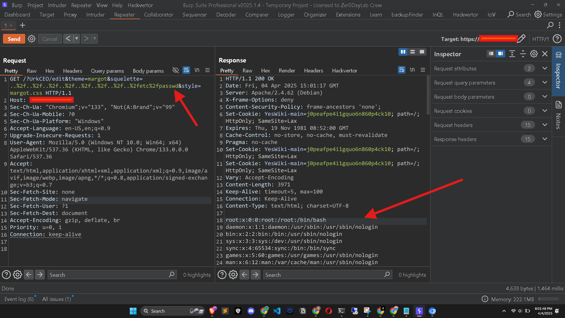Toggle response non-printable characters display
565x318 pixels.
pos(412,70)
